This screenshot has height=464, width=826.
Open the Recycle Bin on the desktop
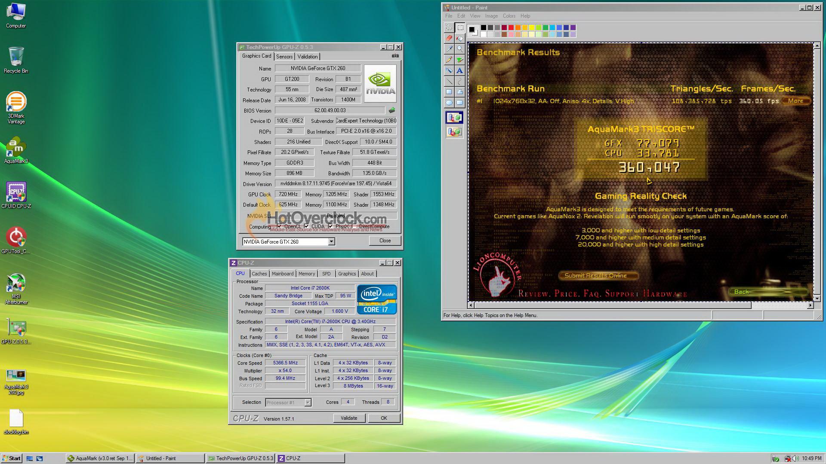16,60
